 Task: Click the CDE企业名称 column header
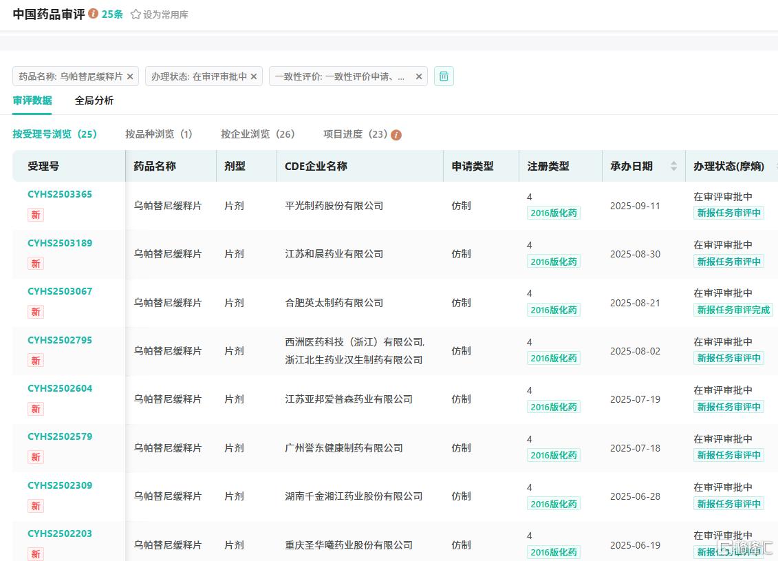coord(316,167)
